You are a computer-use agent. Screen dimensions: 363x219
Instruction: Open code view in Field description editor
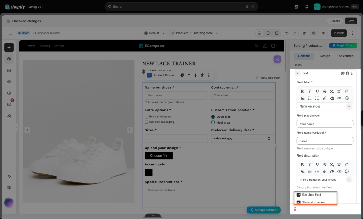click(x=339, y=171)
